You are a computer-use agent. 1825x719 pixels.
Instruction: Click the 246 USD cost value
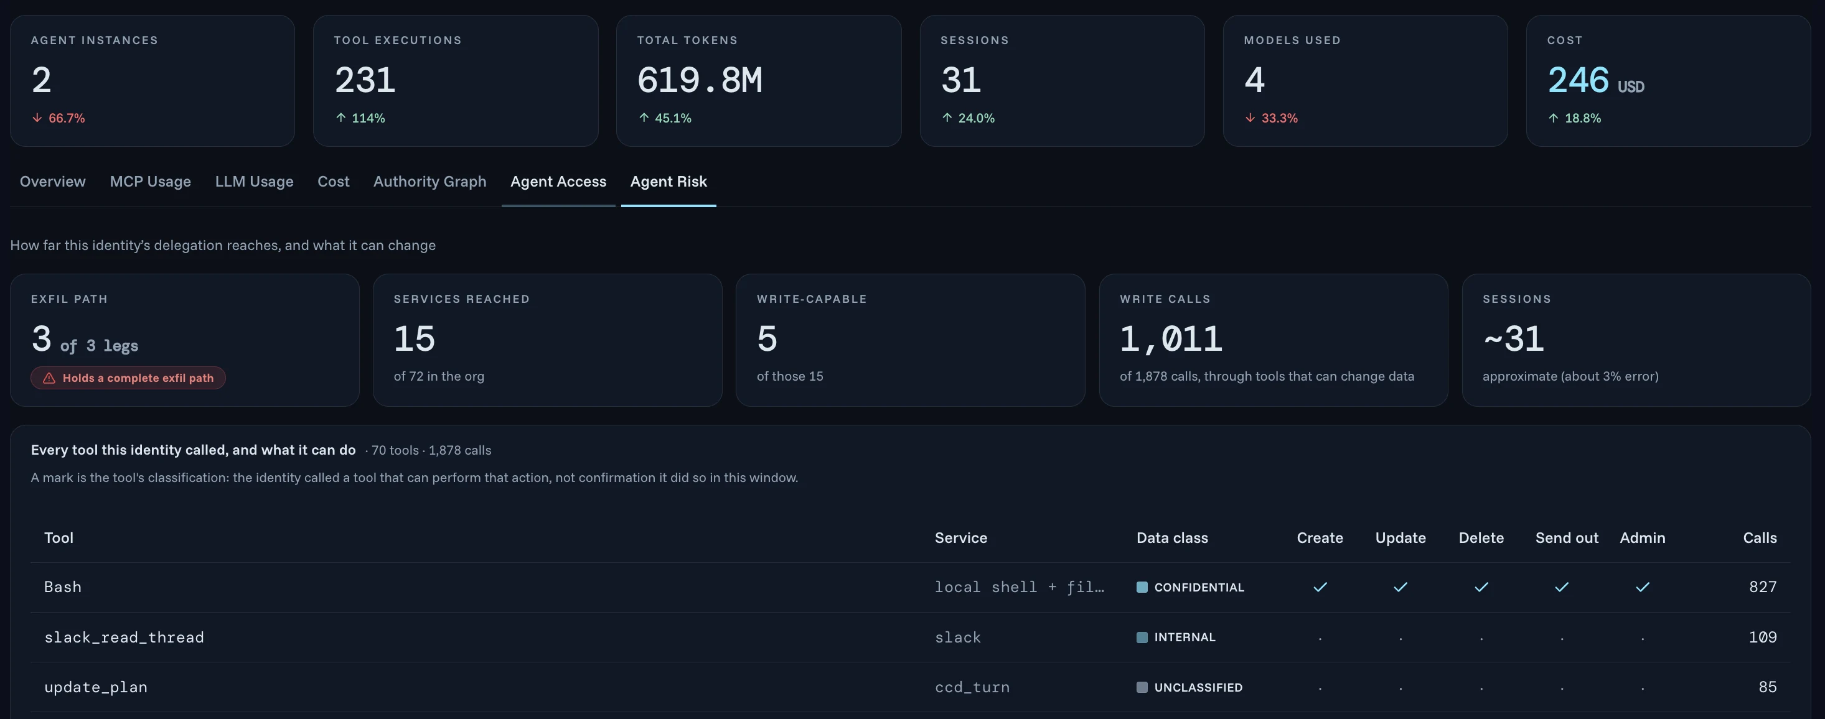(x=1595, y=80)
